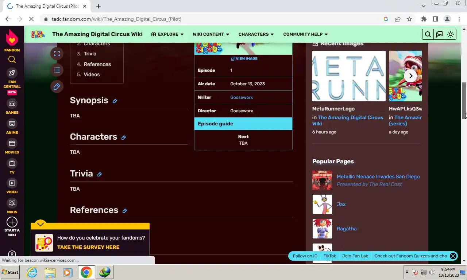Open the Wikis sidebar icon
Screen dimensions: 467x280
(12, 203)
